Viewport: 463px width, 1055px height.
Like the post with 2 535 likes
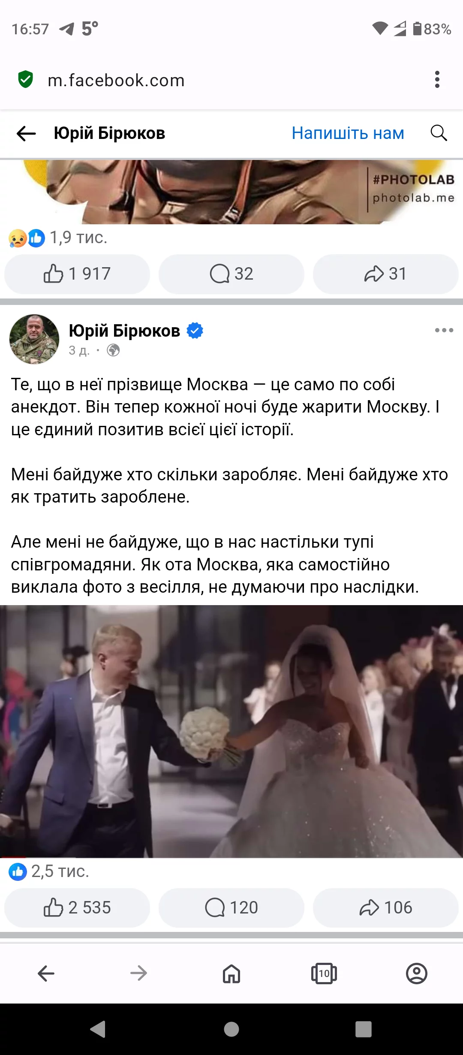click(77, 907)
